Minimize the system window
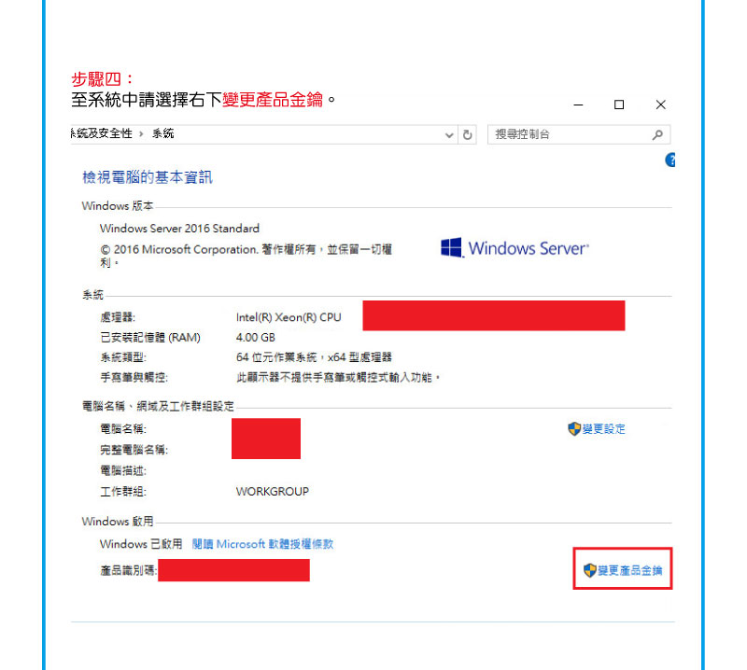The width and height of the screenshot is (747, 670). pos(578,105)
